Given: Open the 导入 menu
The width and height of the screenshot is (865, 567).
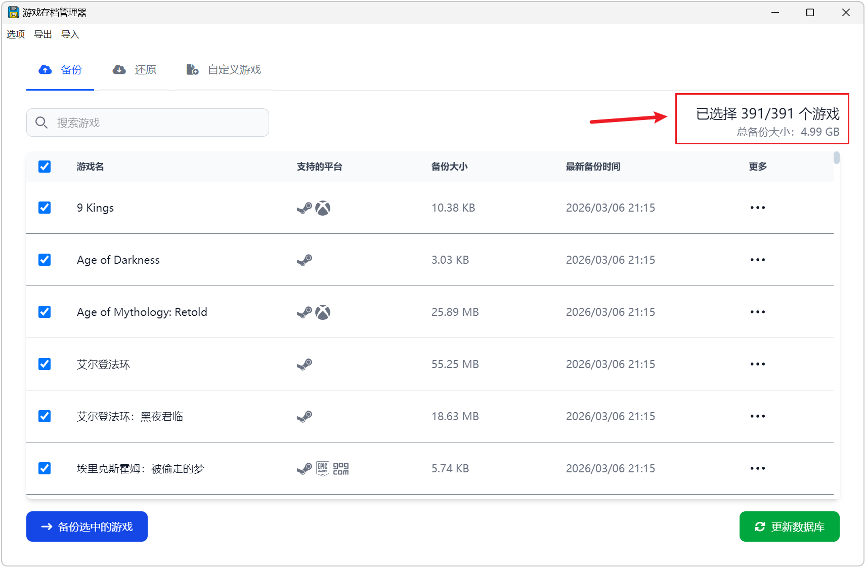Looking at the screenshot, I should point(70,34).
